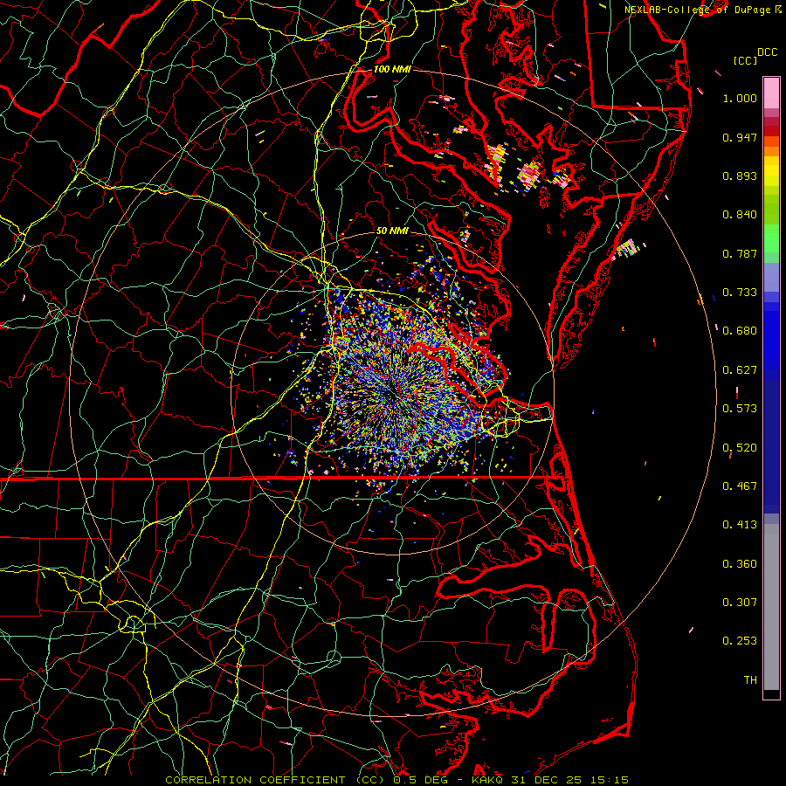This screenshot has height=786, width=786.
Task: Click the 50 NMI range ring label
Action: (x=392, y=231)
